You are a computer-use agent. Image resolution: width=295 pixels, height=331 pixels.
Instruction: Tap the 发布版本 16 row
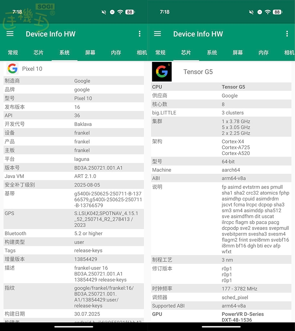click(x=74, y=107)
